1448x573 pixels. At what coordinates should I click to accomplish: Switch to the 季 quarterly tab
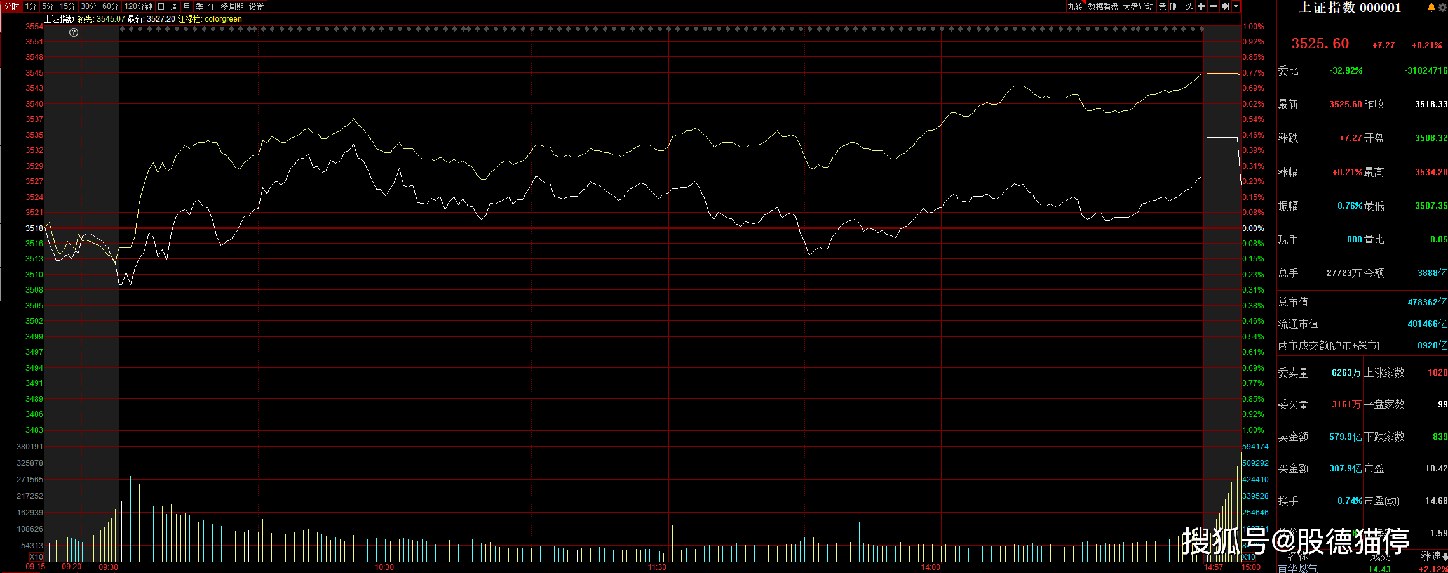tap(200, 6)
